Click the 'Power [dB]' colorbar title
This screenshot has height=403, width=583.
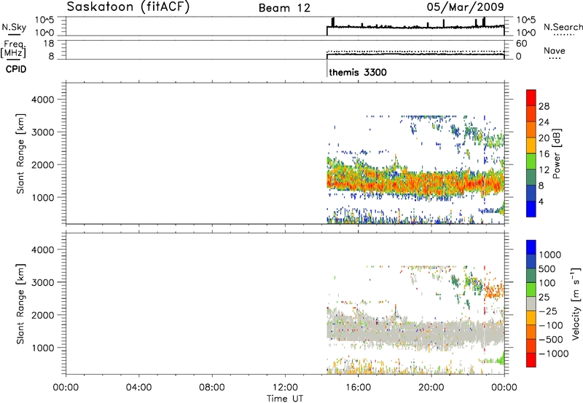556,153
